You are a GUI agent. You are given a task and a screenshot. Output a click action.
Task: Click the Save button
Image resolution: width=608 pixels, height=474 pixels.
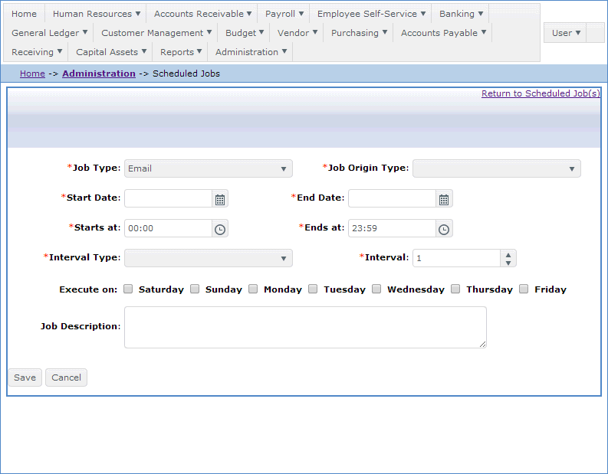point(25,378)
